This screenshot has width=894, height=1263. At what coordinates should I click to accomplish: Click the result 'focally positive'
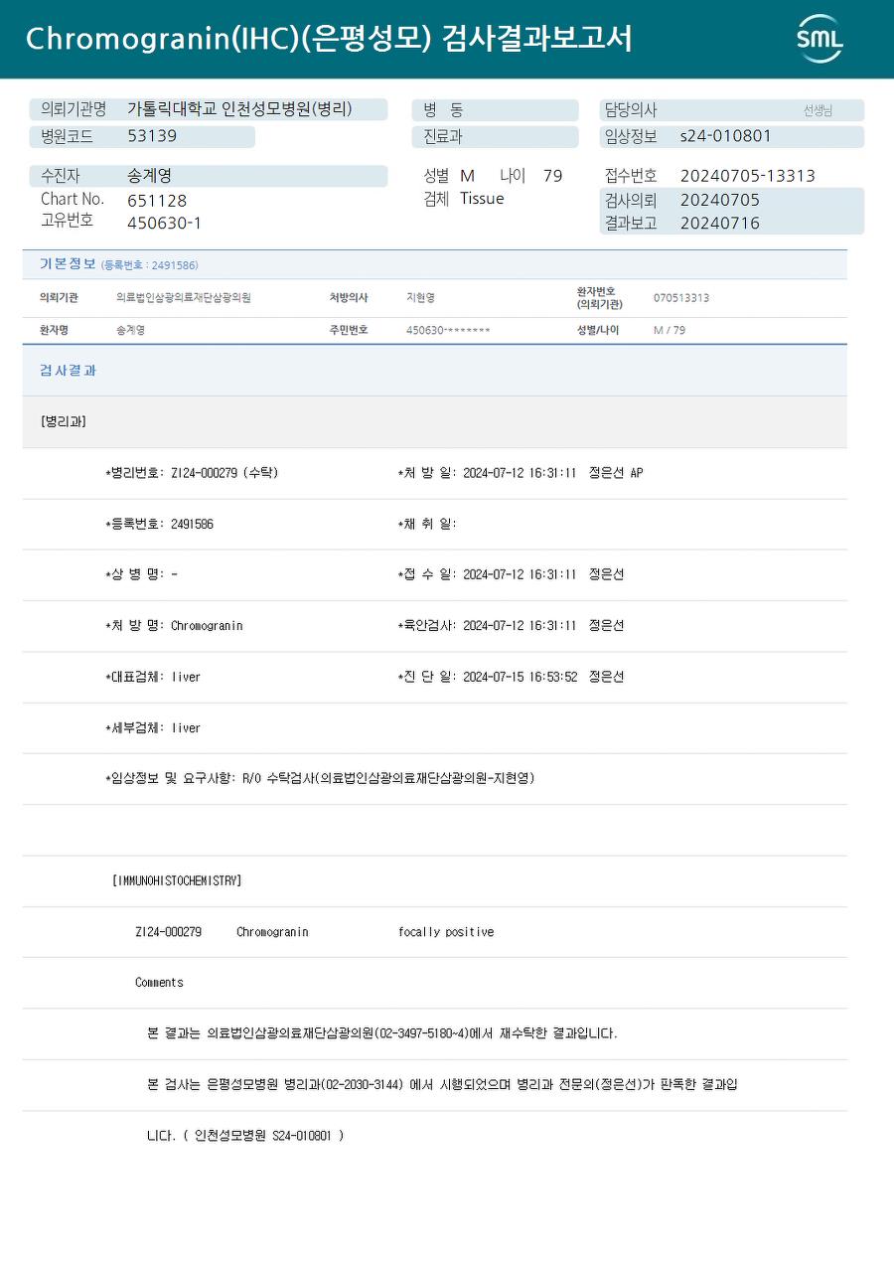point(446,932)
